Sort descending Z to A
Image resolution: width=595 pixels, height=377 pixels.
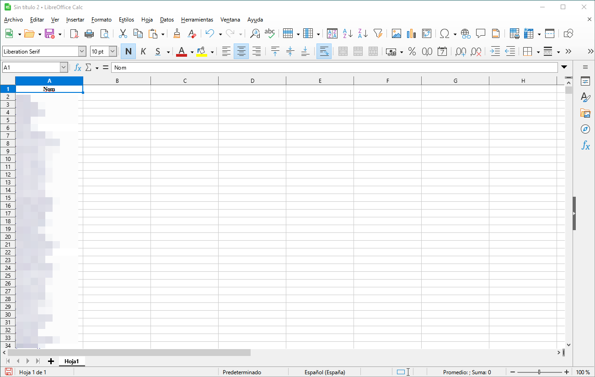(363, 33)
